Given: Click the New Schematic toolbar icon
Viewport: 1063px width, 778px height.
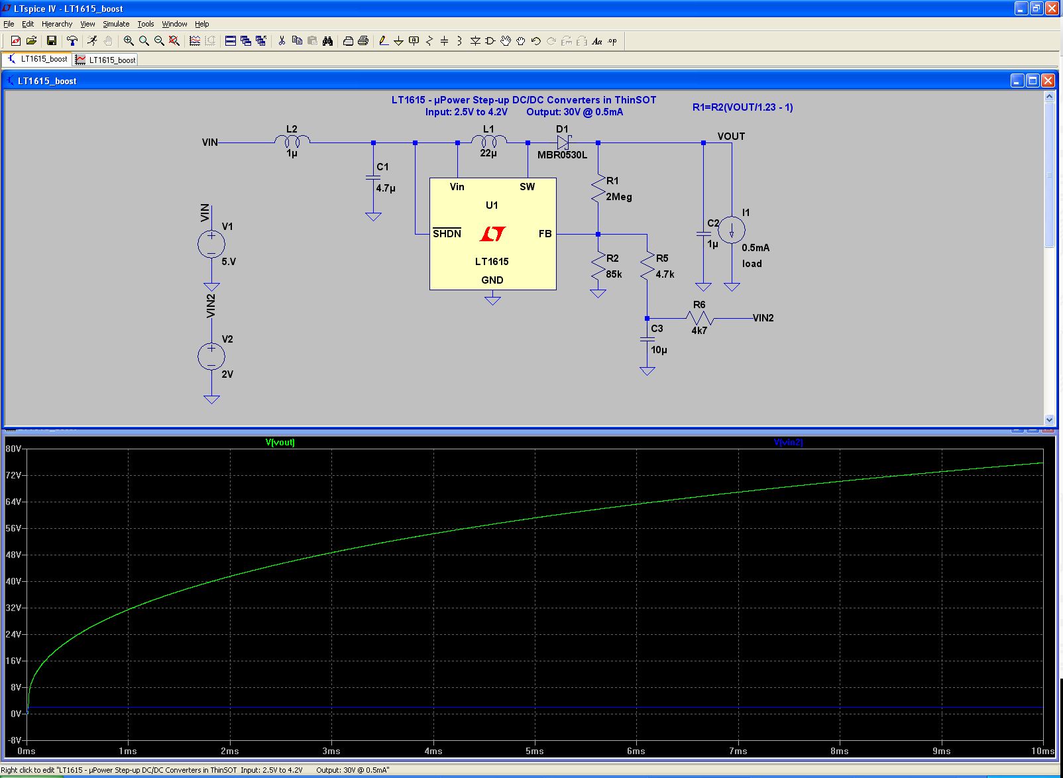Looking at the screenshot, I should [16, 41].
